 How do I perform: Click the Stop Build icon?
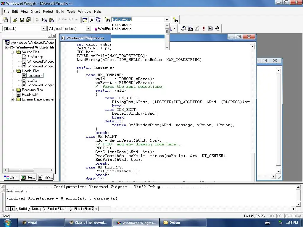197,29
